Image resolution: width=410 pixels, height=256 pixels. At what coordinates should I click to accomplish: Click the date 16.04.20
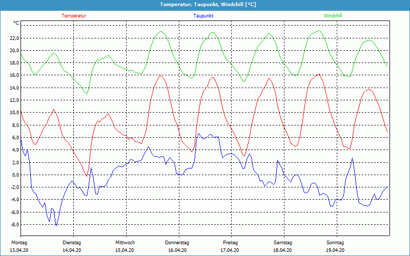tap(177, 250)
